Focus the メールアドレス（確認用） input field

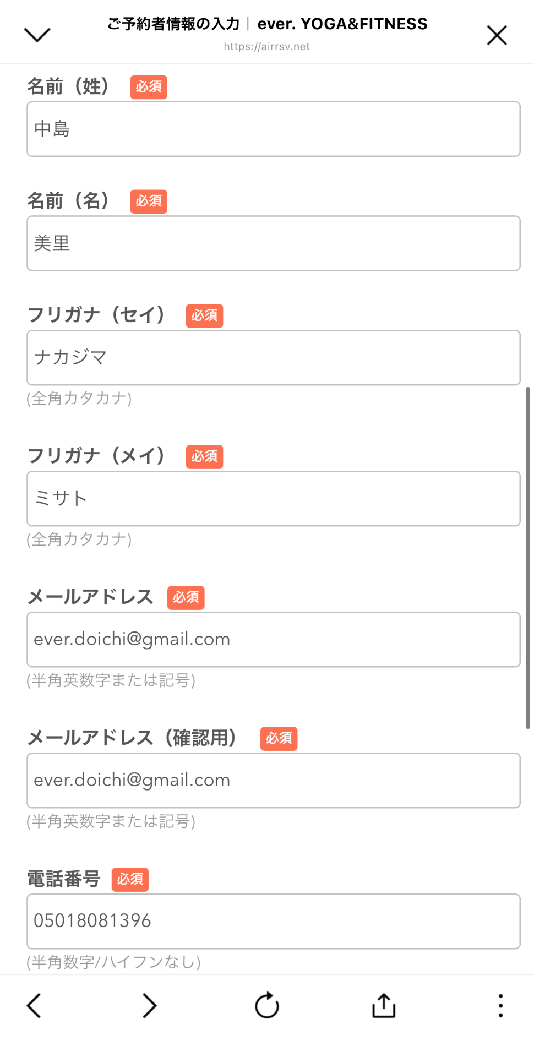point(274,781)
